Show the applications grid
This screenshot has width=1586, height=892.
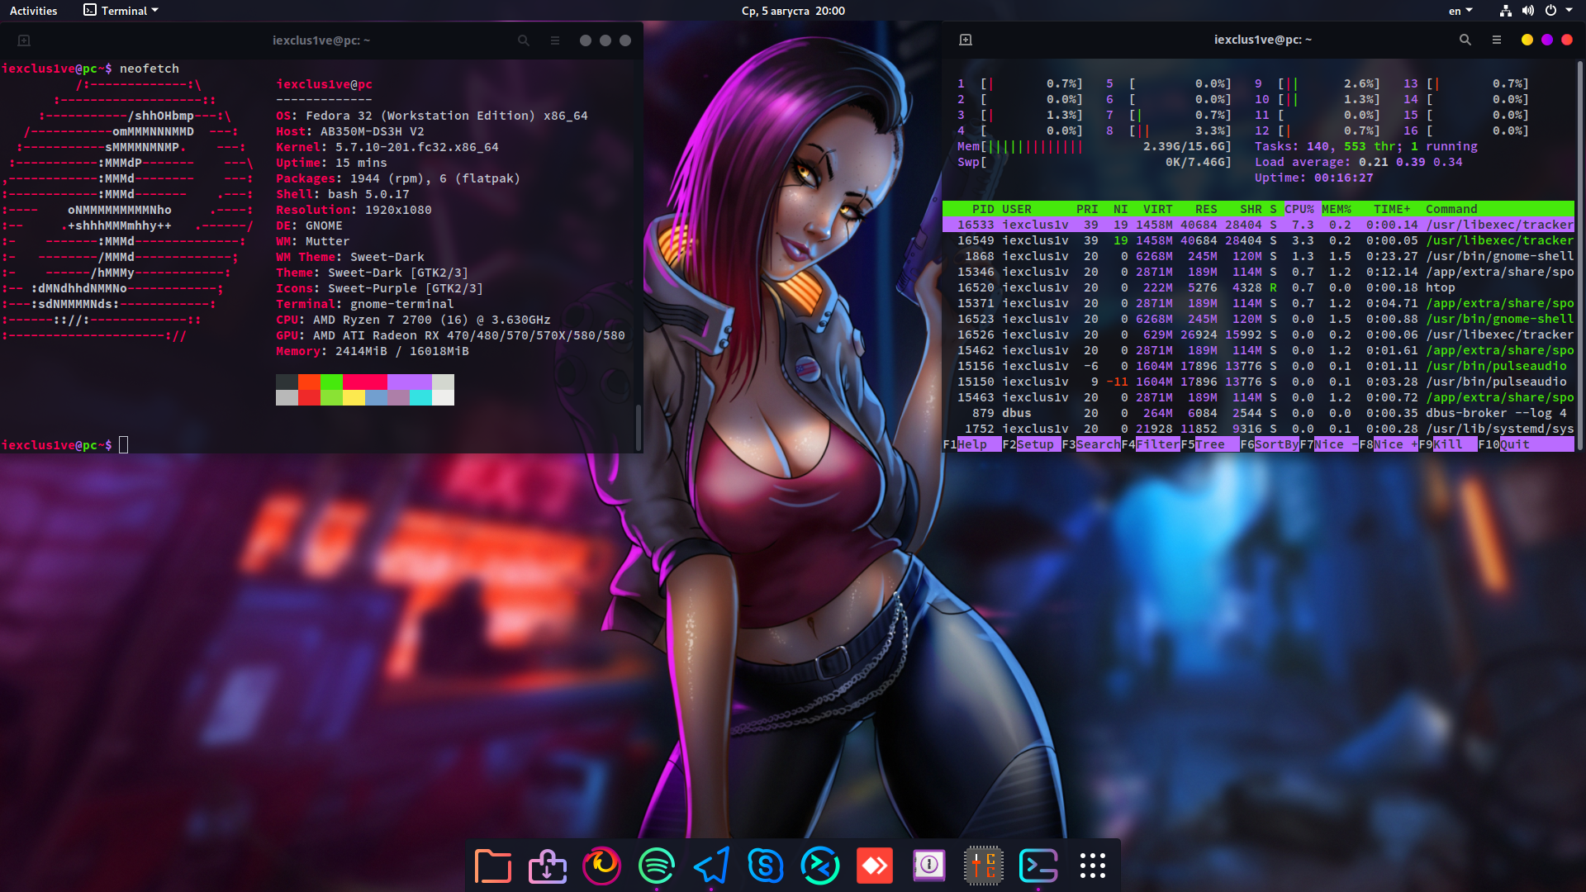pyautogui.click(x=1093, y=866)
